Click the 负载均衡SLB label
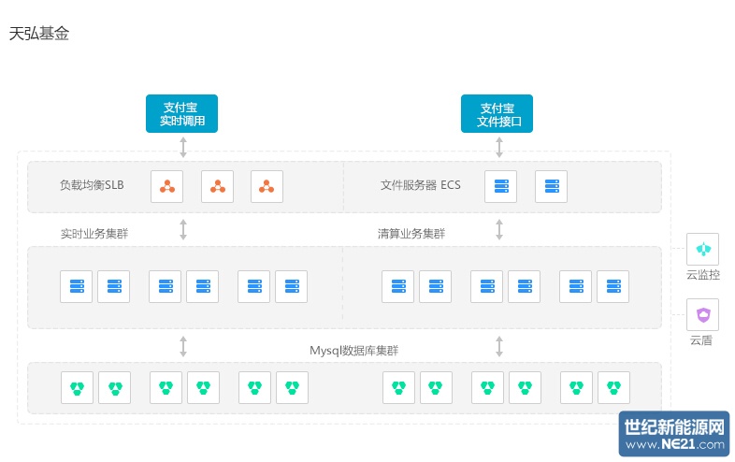The image size is (735, 462). pos(92,185)
